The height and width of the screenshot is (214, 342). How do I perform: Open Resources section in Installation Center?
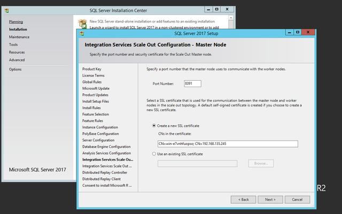pyautogui.click(x=17, y=52)
